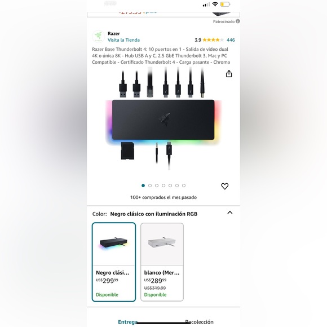Tap the sponsored product banner above
327x327 pixels.
coord(163,14)
